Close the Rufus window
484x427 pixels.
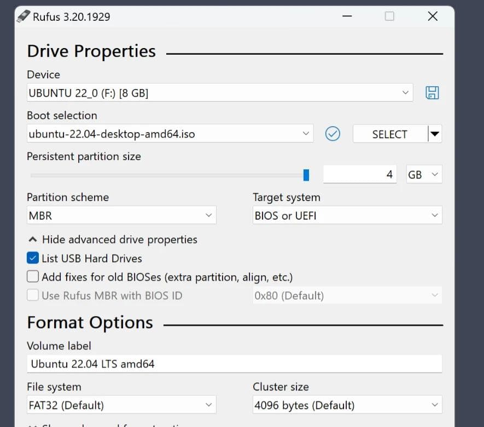(x=433, y=16)
